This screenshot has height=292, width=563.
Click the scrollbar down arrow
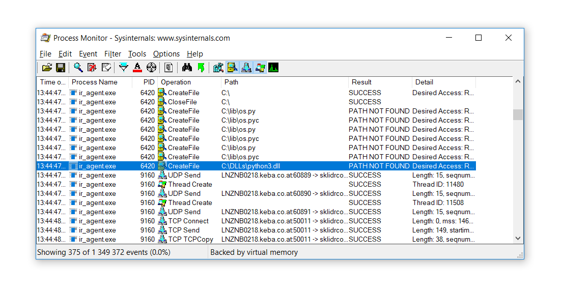pyautogui.click(x=518, y=238)
